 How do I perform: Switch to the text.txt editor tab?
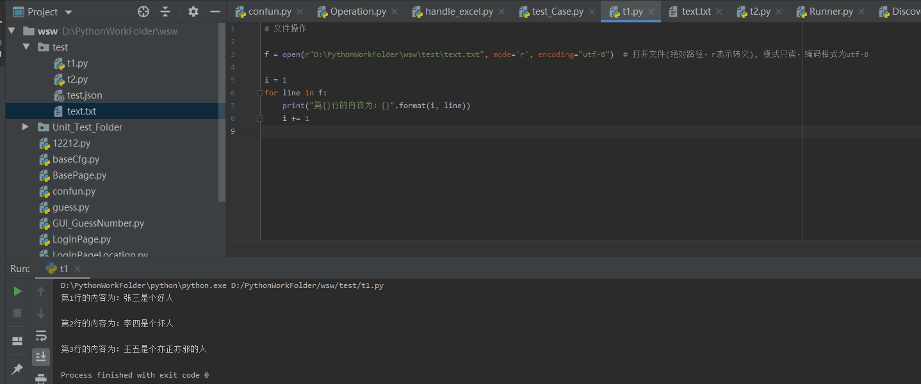(696, 12)
